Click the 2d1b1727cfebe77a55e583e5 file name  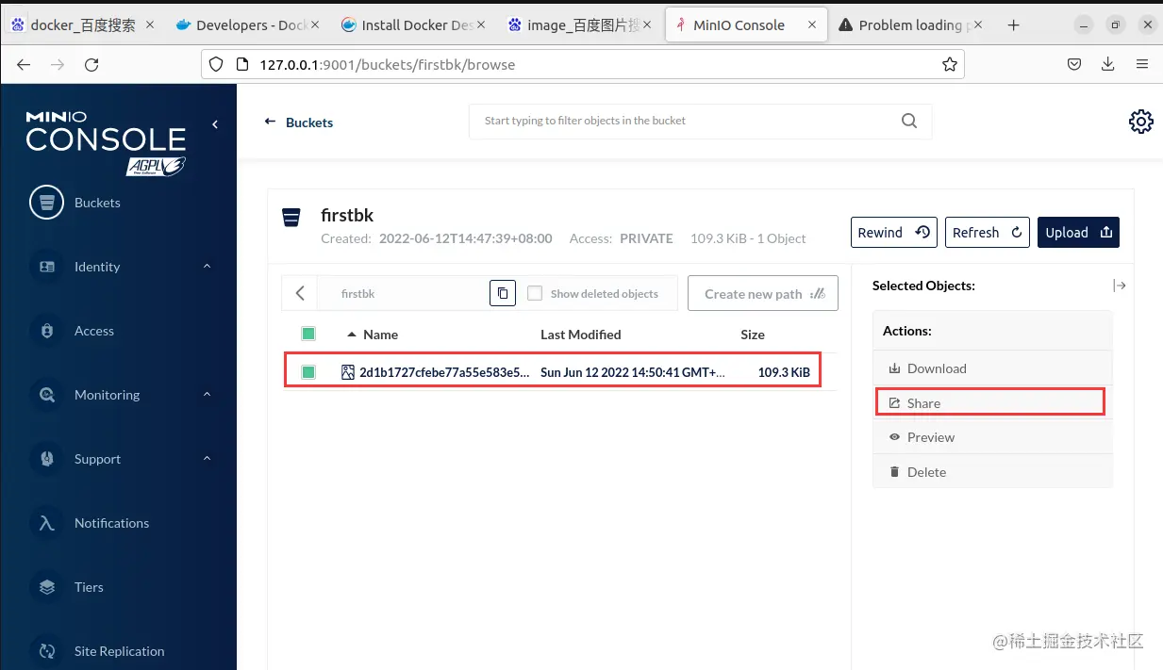click(x=444, y=372)
